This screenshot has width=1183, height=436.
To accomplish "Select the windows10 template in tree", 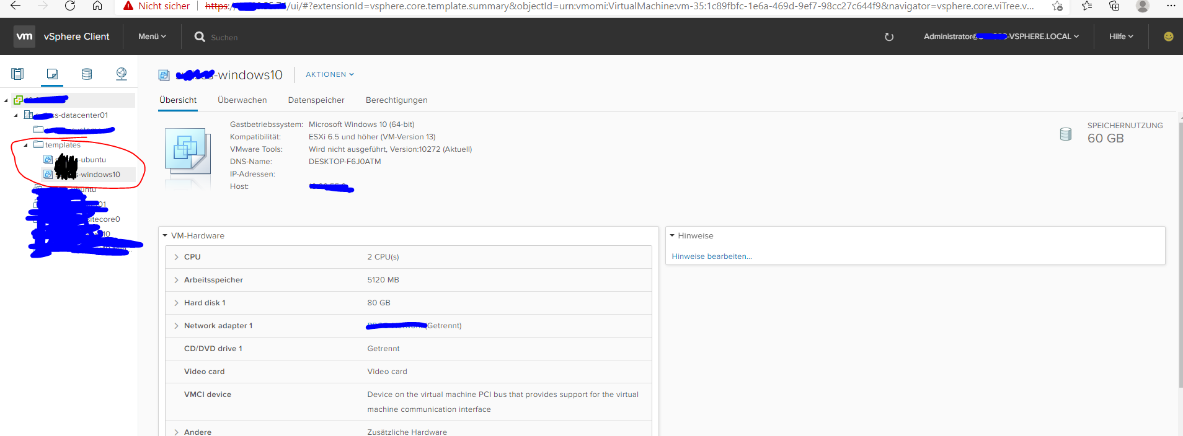I will (x=88, y=174).
